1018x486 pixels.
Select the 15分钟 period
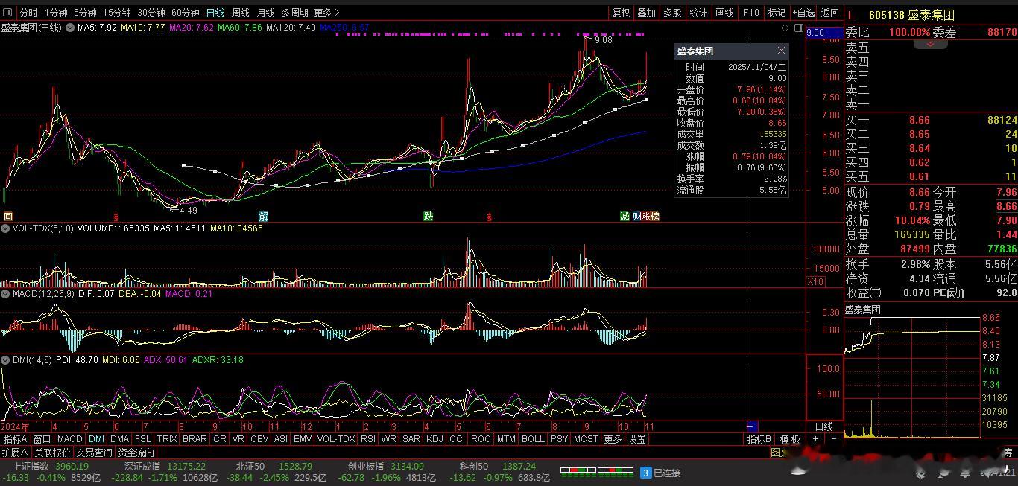[x=117, y=13]
